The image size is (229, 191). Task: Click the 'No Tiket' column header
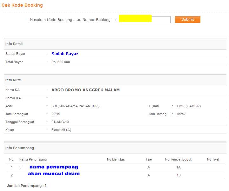tap(213, 159)
